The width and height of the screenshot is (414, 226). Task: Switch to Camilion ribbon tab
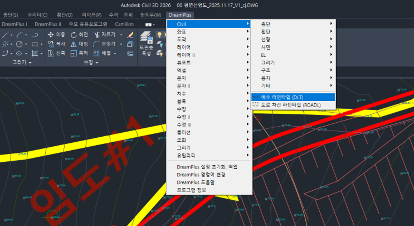[124, 24]
